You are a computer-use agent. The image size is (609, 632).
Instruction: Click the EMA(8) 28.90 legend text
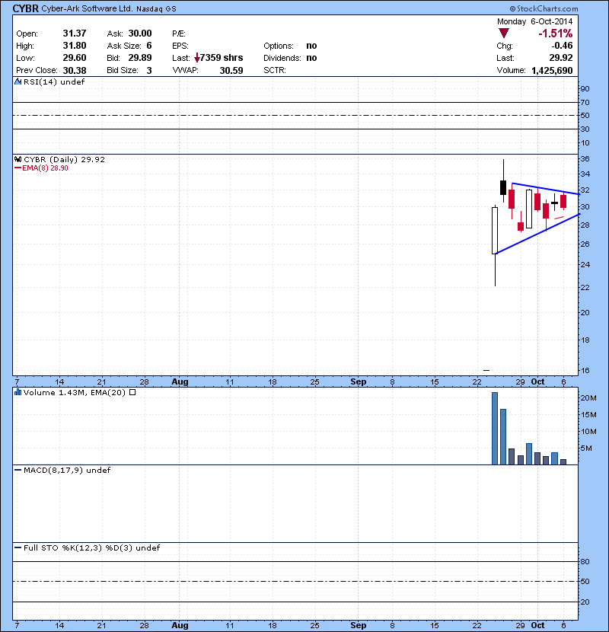click(45, 168)
